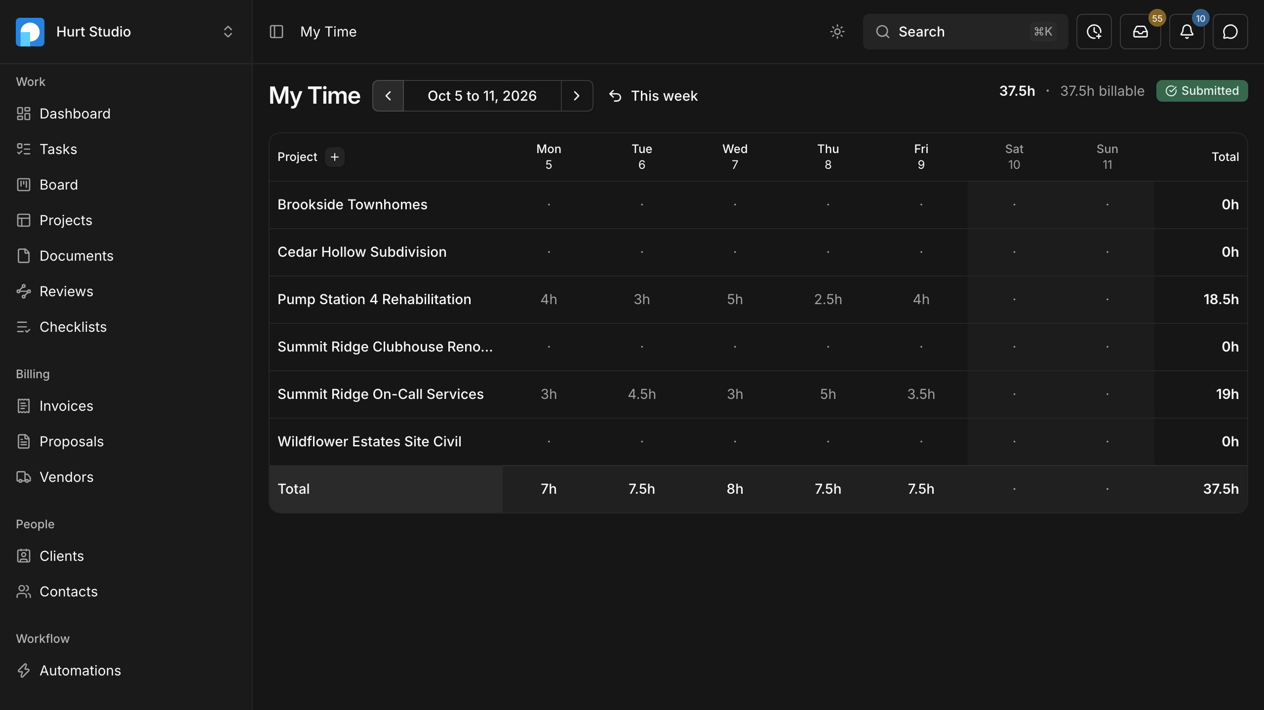Click the 19h On-Call Services total

tap(1227, 394)
